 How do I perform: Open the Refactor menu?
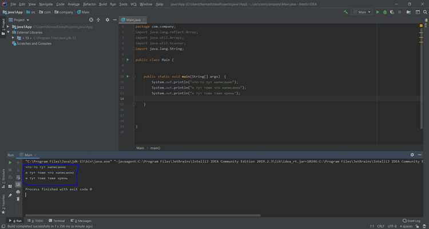click(89, 5)
